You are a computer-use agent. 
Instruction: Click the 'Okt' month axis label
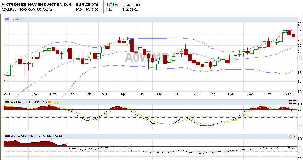230,94
